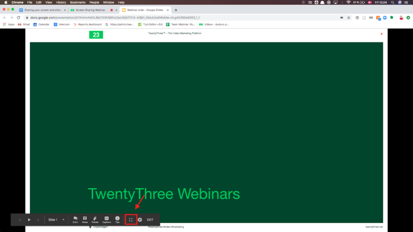Open the People menu

(x=94, y=2)
